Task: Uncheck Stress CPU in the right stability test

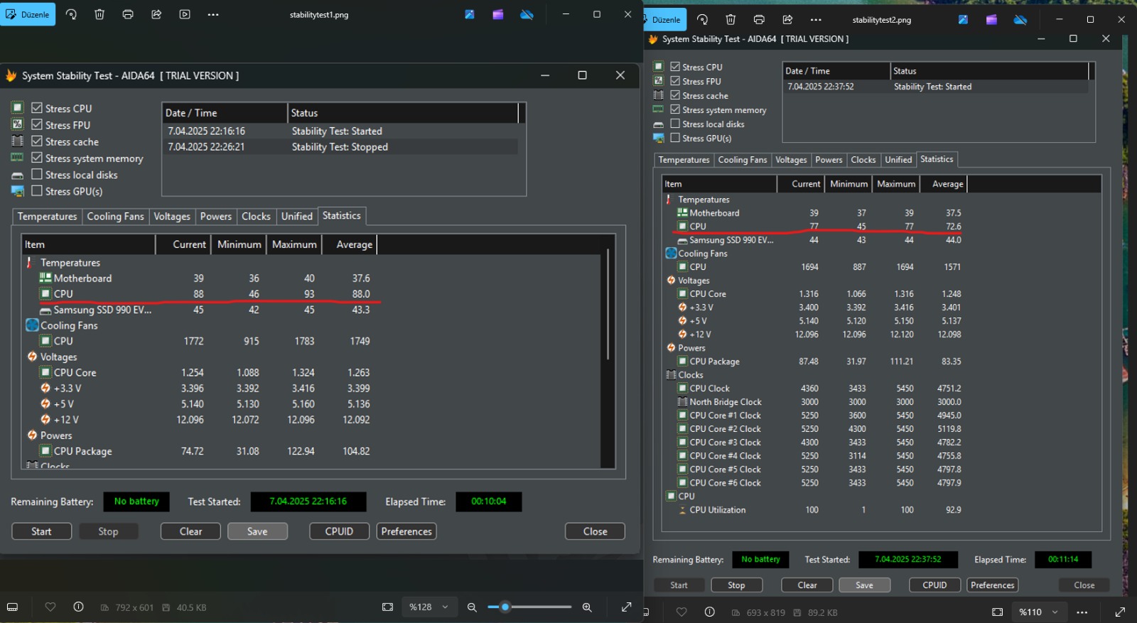Action: coord(675,67)
